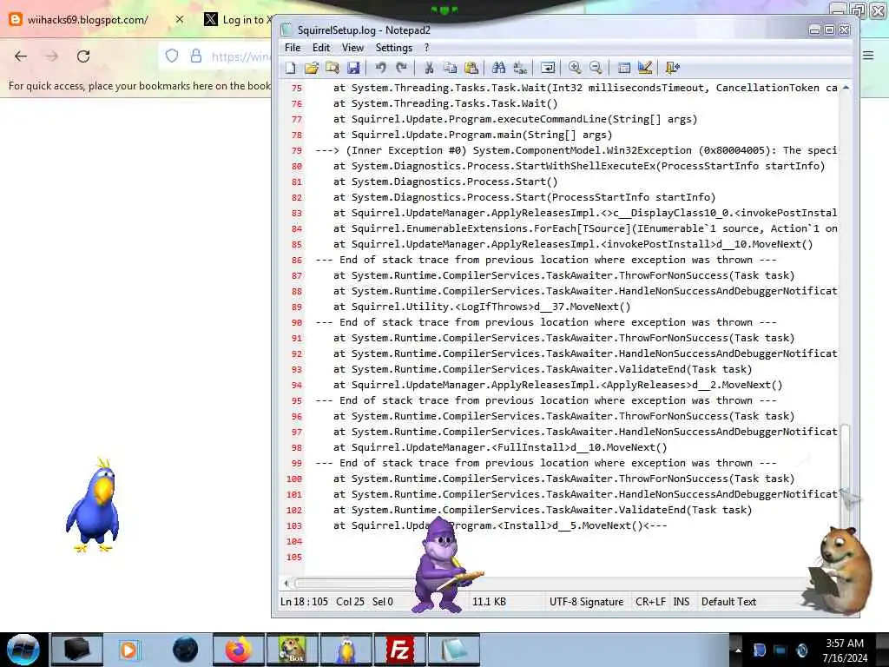The image size is (889, 667).
Task: Open a file using the folder icon
Action: click(312, 68)
